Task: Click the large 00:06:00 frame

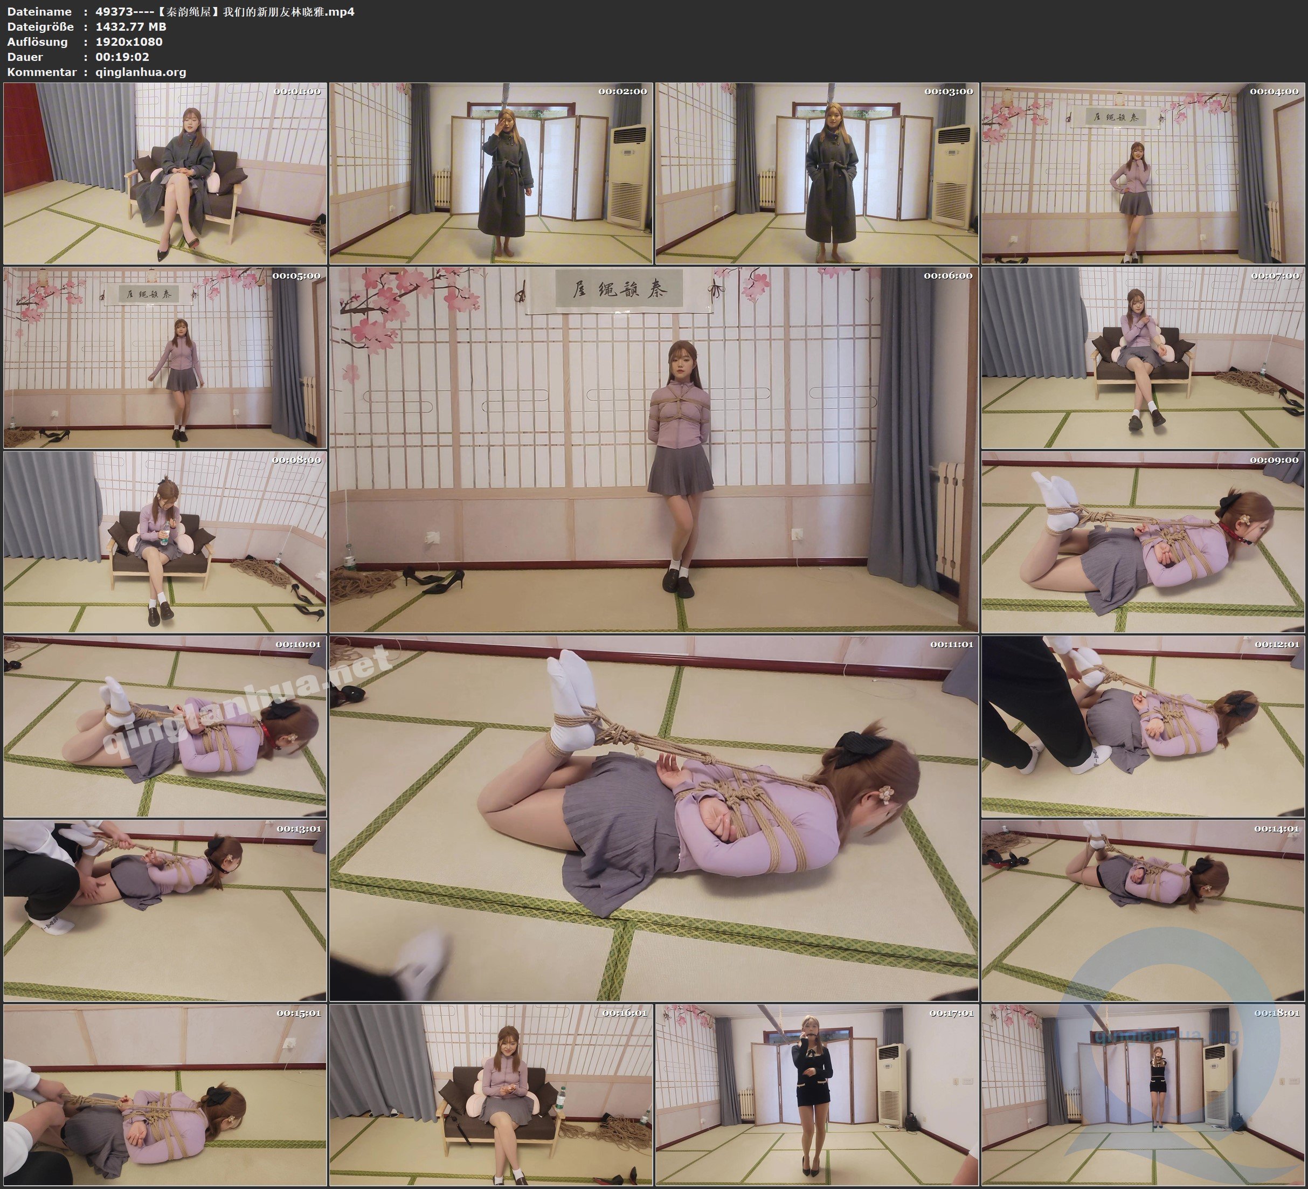Action: click(653, 449)
